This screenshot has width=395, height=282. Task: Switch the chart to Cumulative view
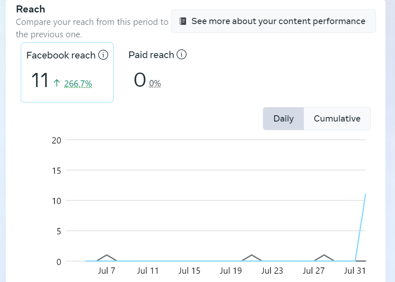(x=337, y=119)
